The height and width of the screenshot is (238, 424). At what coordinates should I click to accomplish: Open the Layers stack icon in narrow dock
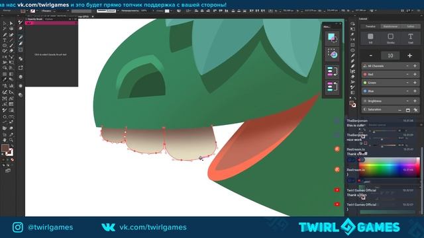pyautogui.click(x=21, y=77)
